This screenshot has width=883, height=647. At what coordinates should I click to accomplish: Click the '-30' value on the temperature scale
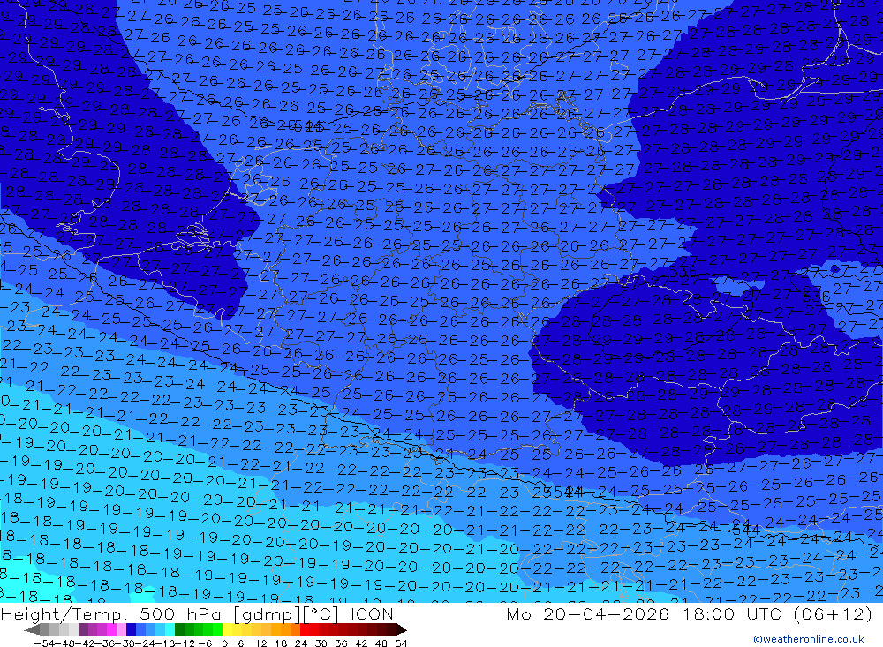[126, 643]
